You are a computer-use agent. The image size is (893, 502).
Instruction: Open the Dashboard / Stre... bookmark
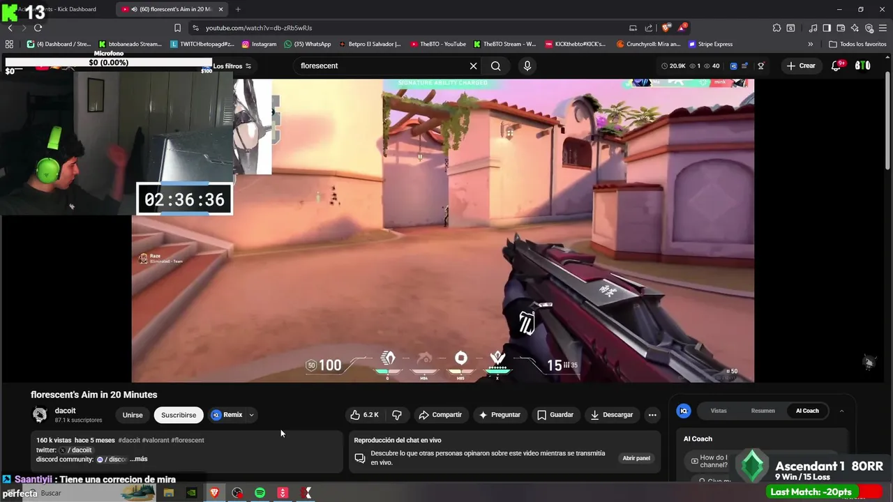pos(59,44)
